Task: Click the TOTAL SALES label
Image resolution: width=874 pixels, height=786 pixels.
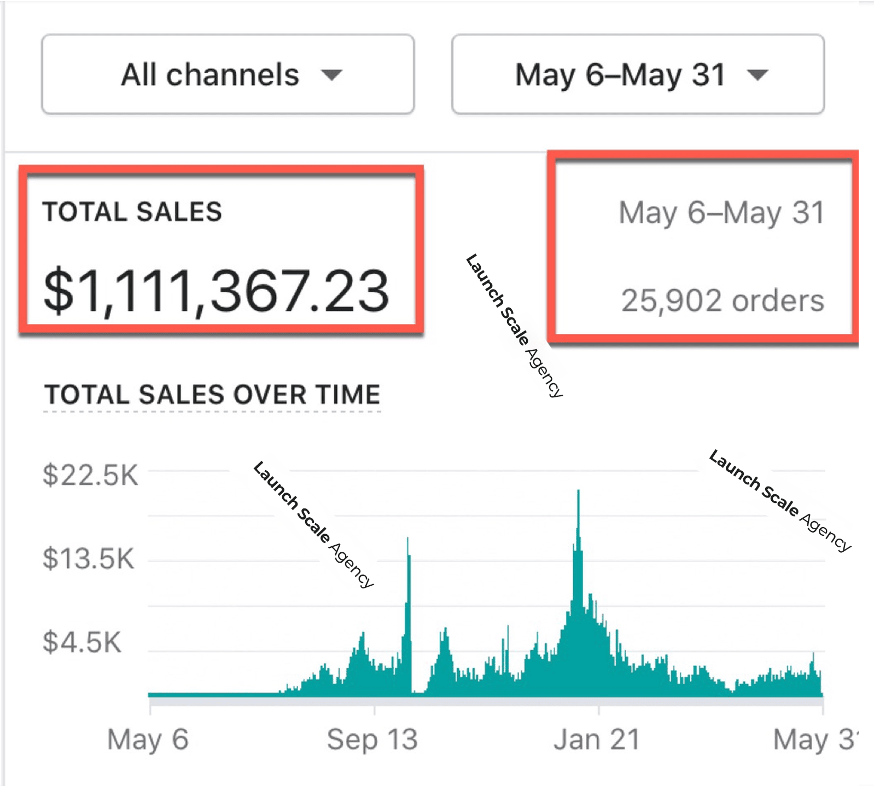Action: (x=132, y=212)
